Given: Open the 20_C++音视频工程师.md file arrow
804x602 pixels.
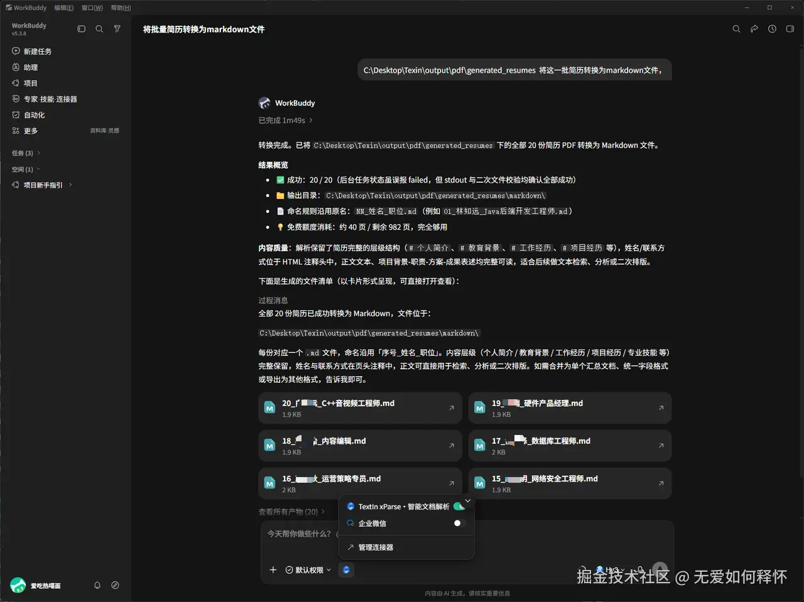Looking at the screenshot, I should click(x=452, y=408).
